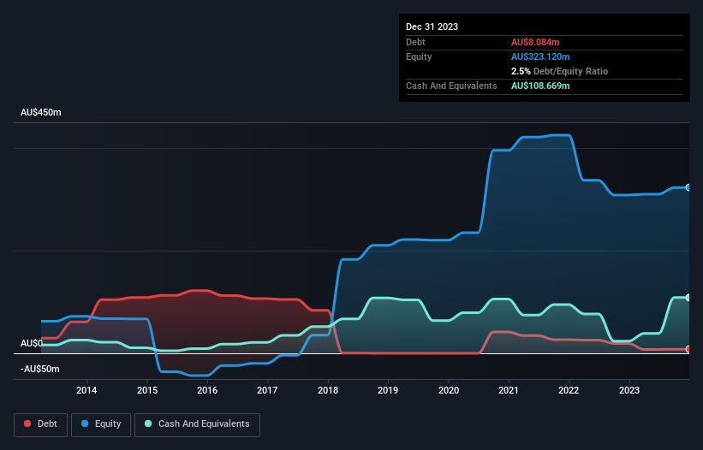Screen dimensions: 703x450
Task: Click the AU$323.120m equity value
Action: 540,56
